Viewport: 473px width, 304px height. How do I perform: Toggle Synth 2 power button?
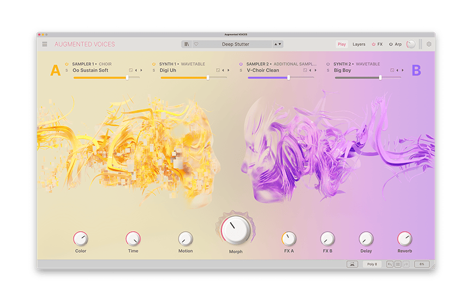click(x=328, y=64)
